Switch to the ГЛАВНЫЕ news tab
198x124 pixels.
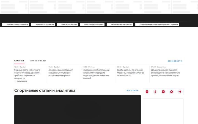(x=19, y=61)
